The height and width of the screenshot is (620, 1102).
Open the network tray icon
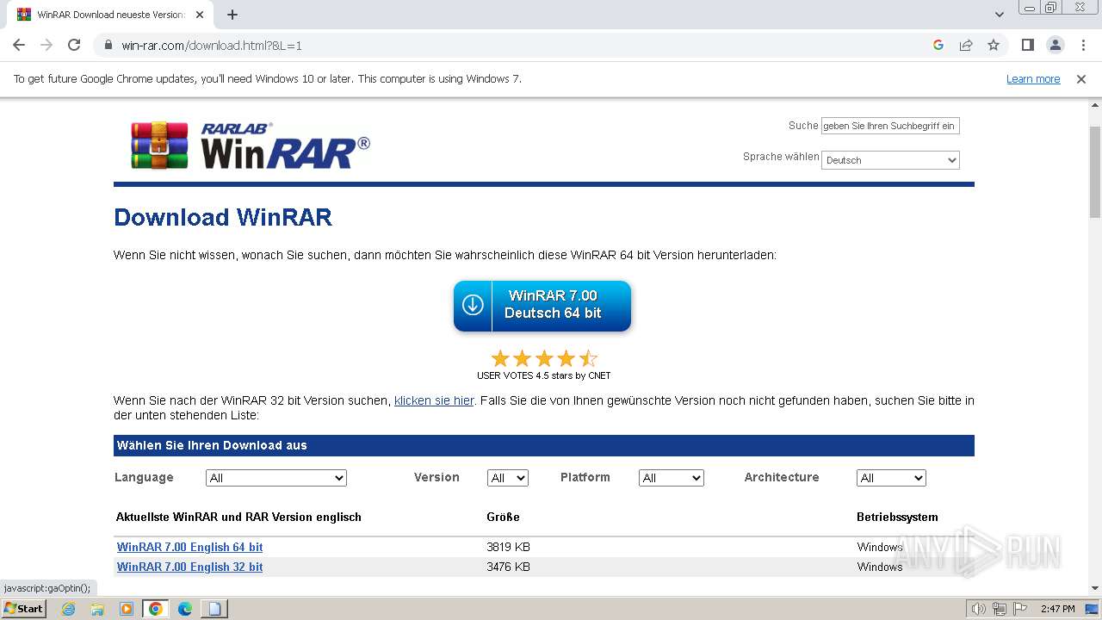tap(999, 609)
